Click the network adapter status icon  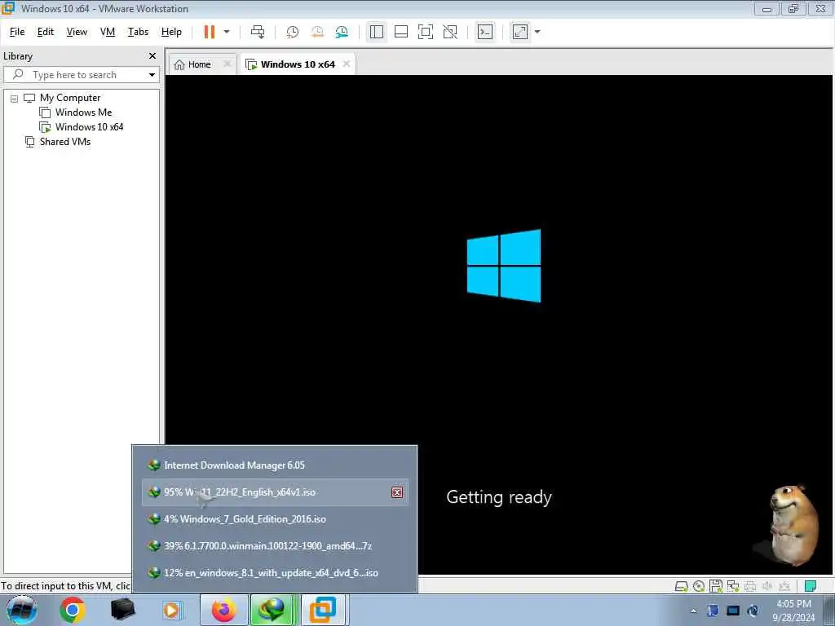[x=733, y=587]
